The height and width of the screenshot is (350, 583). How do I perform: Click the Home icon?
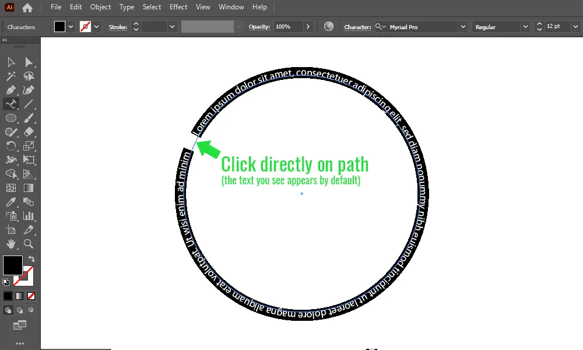pyautogui.click(x=27, y=8)
